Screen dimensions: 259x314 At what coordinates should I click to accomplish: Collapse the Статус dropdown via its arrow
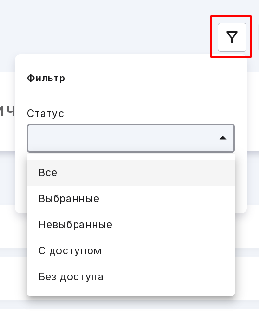coord(223,138)
